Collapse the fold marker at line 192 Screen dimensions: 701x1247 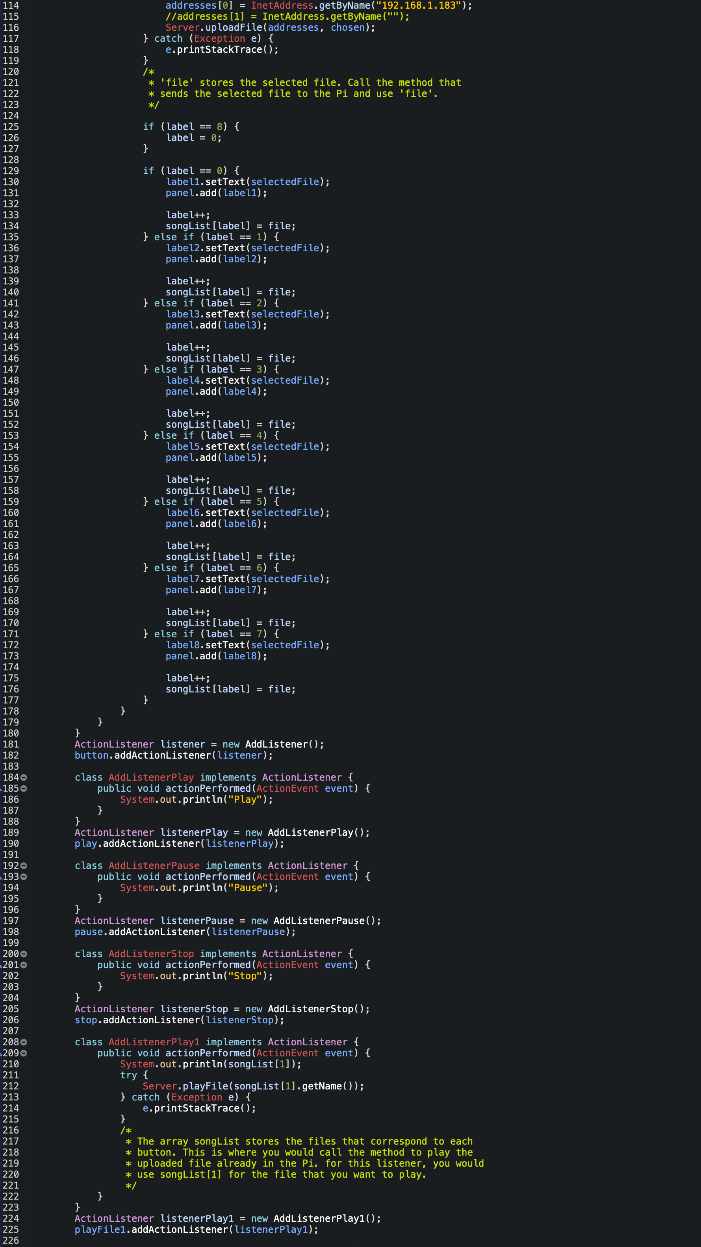tap(24, 866)
